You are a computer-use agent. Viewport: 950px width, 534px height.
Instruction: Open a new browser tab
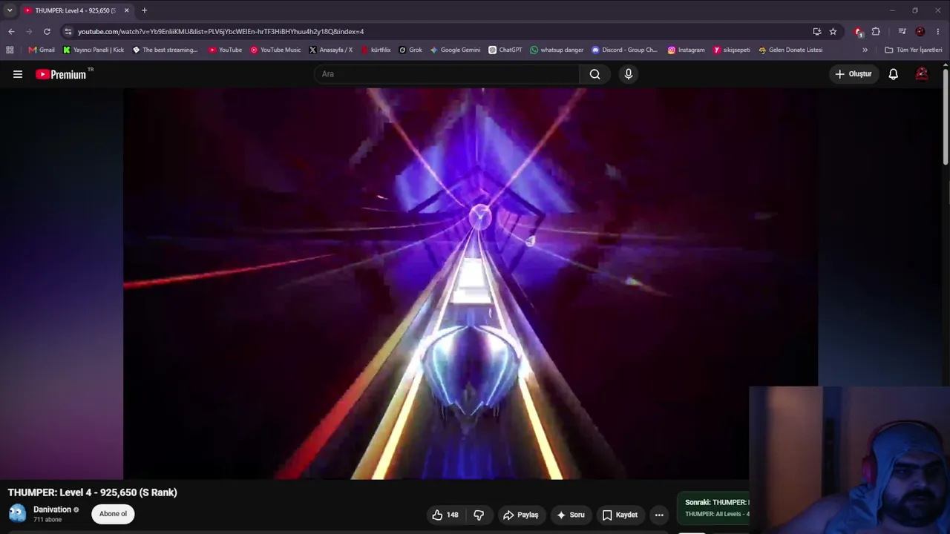[144, 10]
